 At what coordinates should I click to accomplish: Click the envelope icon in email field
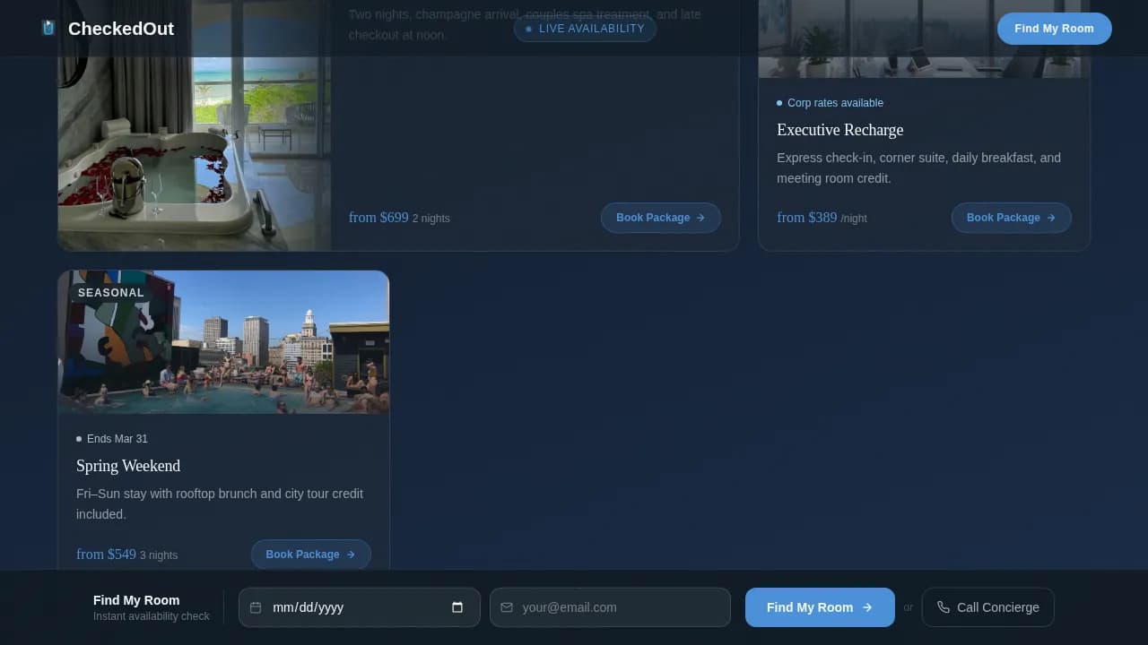point(507,607)
